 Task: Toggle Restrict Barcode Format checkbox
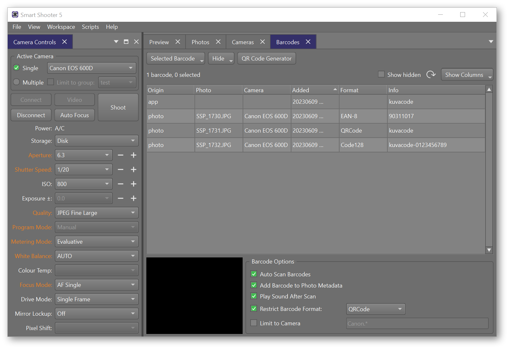coord(254,309)
